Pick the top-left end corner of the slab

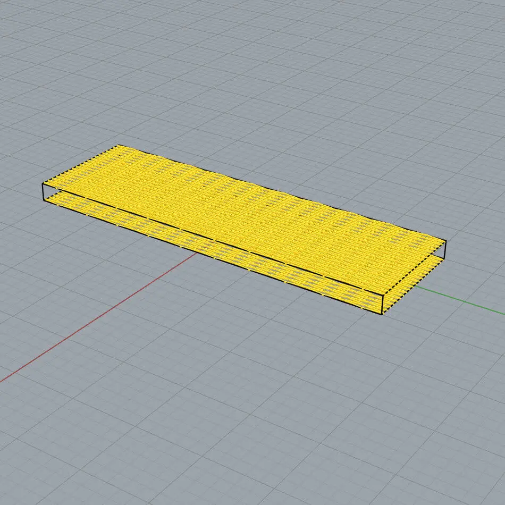[43, 183]
